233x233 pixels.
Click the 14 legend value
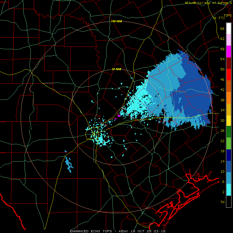click(222, 161)
